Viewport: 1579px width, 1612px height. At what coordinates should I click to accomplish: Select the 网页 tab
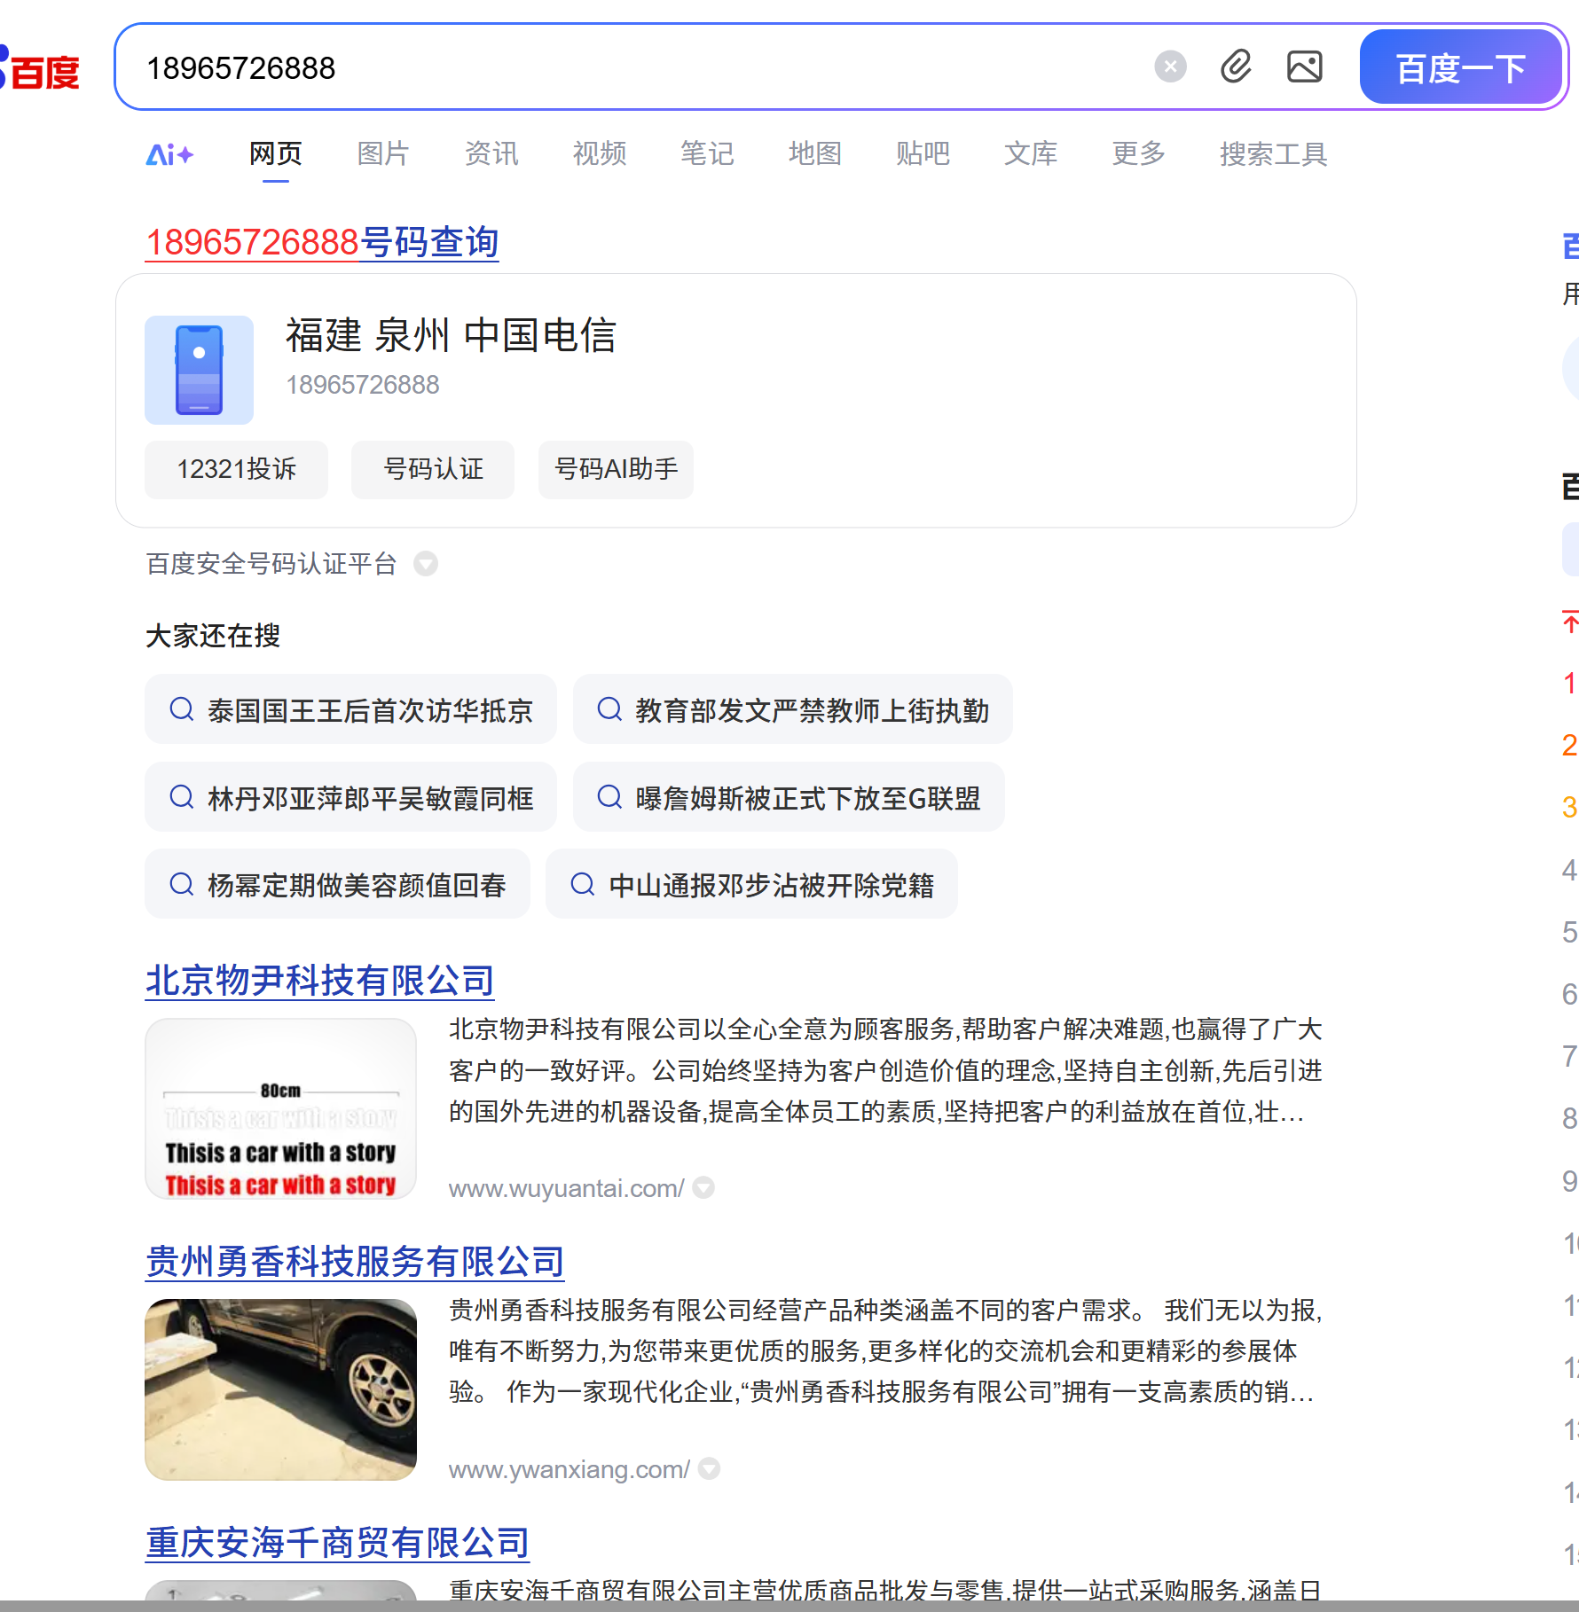[x=276, y=153]
